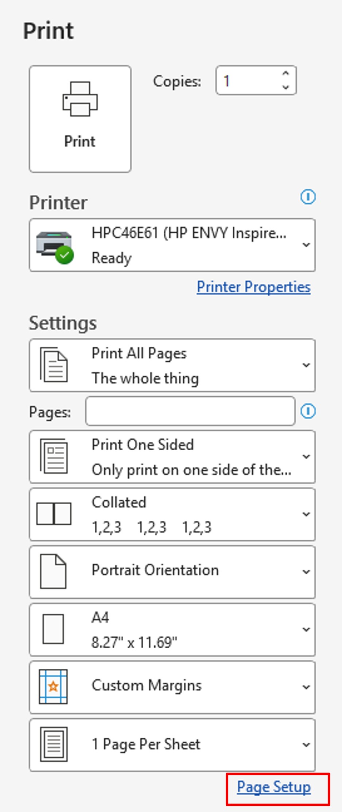Click into the Pages range input field

click(190, 411)
